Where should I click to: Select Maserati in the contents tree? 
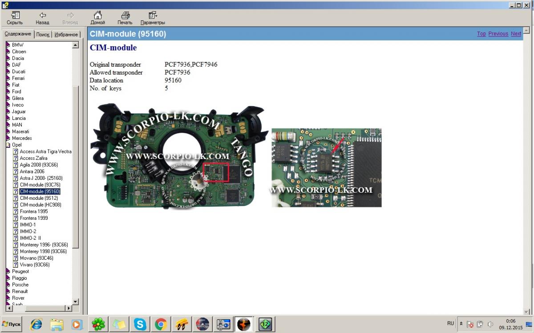[20, 131]
